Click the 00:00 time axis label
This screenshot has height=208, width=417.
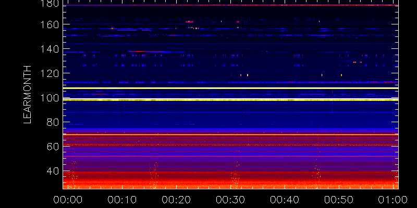(68, 200)
